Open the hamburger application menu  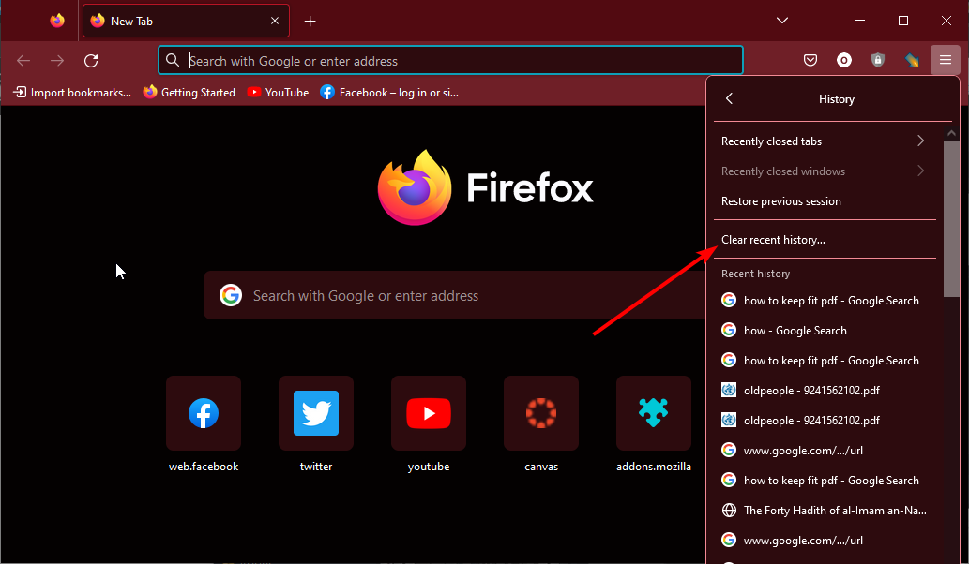pos(945,60)
